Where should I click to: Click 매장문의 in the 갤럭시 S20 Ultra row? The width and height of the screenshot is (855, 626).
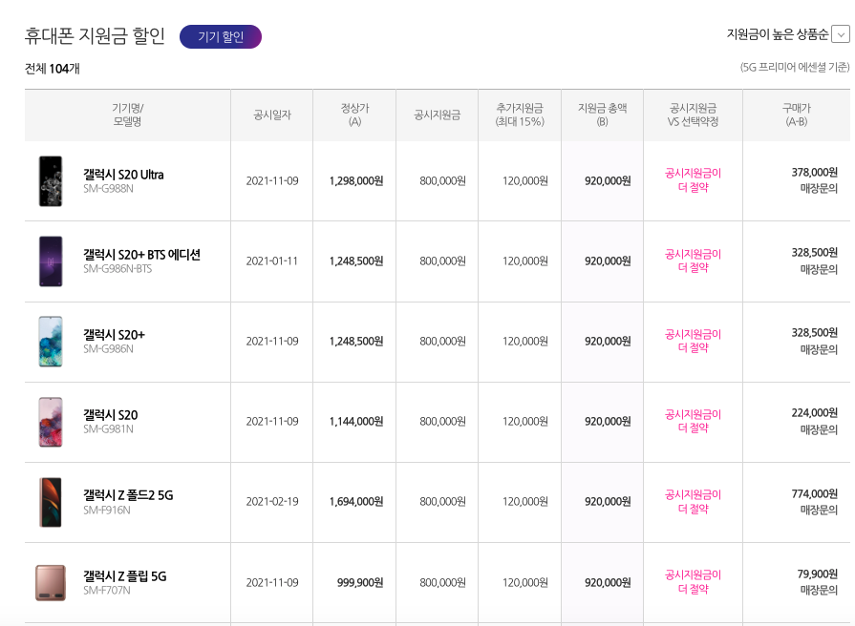[x=819, y=189]
